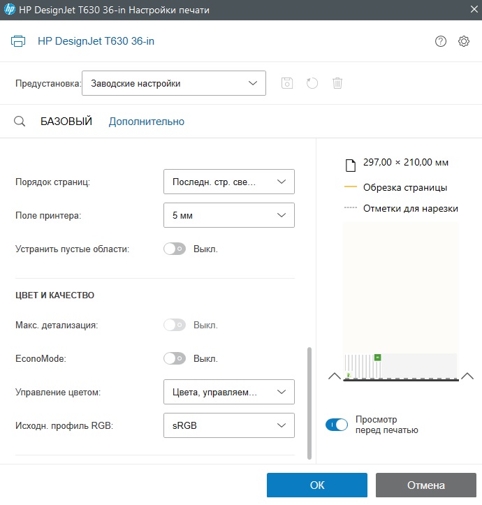Screen dimensions: 482x505
Task: Open the help question mark icon
Action: click(440, 41)
